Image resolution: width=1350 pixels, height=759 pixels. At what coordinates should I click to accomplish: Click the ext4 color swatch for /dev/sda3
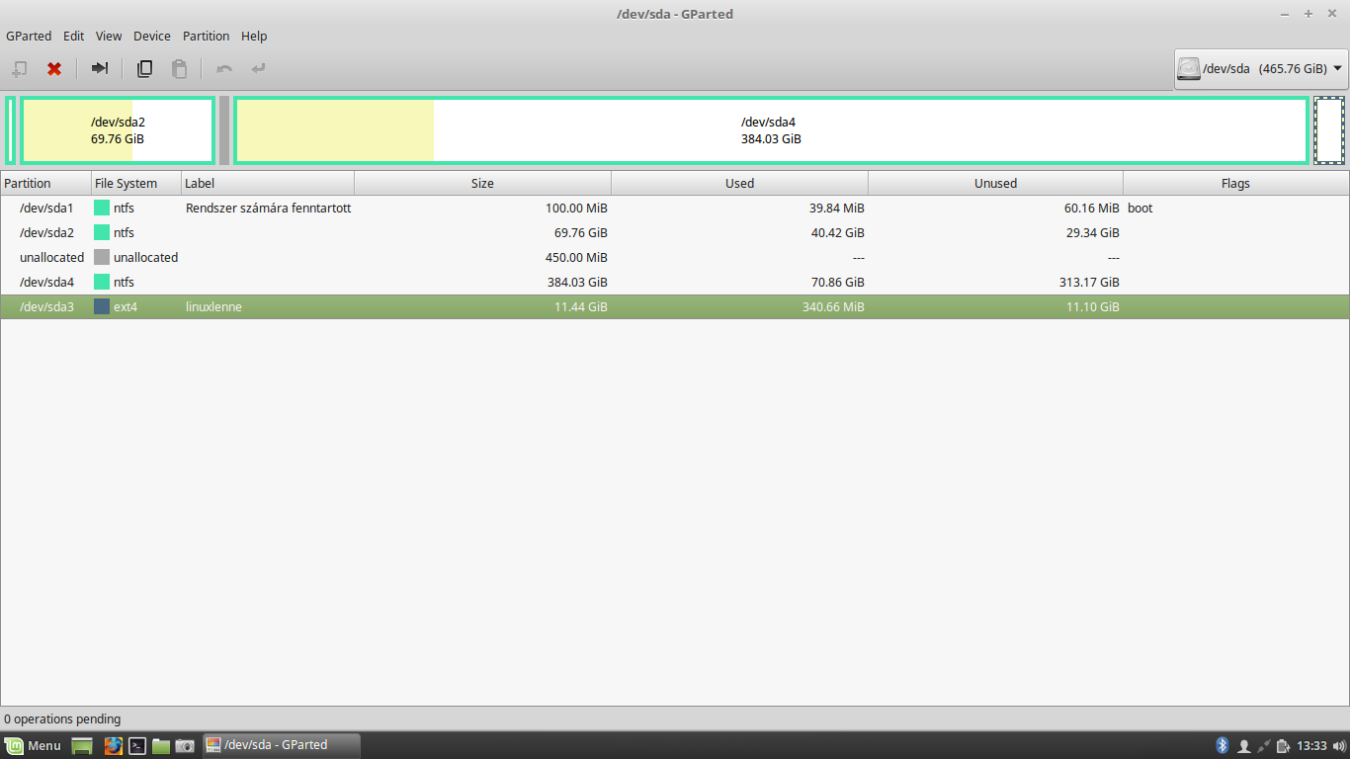[x=102, y=307]
